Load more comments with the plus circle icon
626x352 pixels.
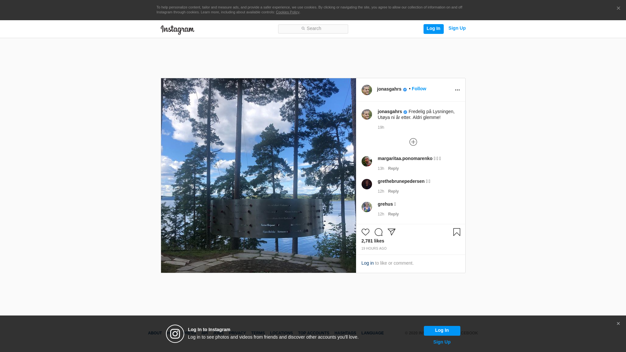click(413, 142)
